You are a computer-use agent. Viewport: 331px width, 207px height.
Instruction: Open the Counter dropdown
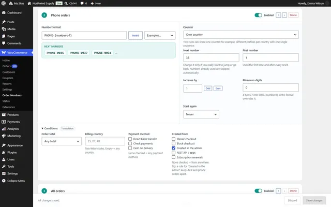click(241, 35)
